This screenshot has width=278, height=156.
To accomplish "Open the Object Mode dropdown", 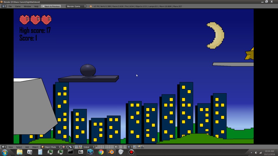I will point(50,147).
